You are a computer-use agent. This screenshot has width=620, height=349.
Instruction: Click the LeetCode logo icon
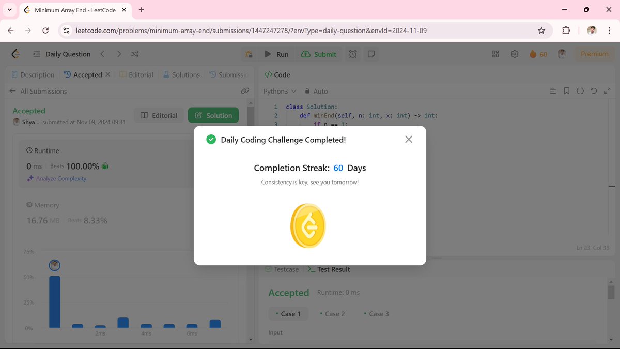16,54
